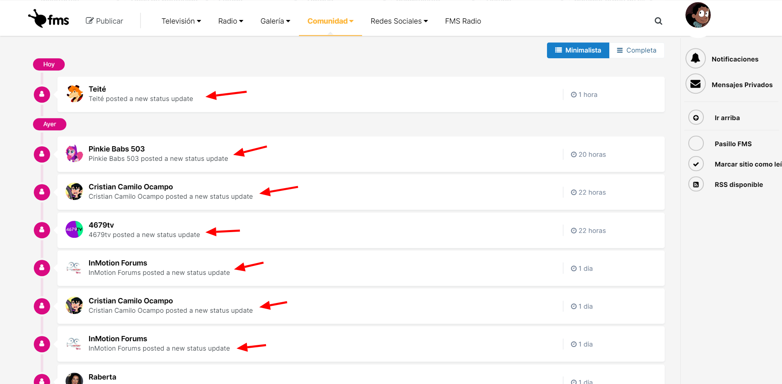
Task: Click the Ir arriba arrow icon
Action: [696, 118]
